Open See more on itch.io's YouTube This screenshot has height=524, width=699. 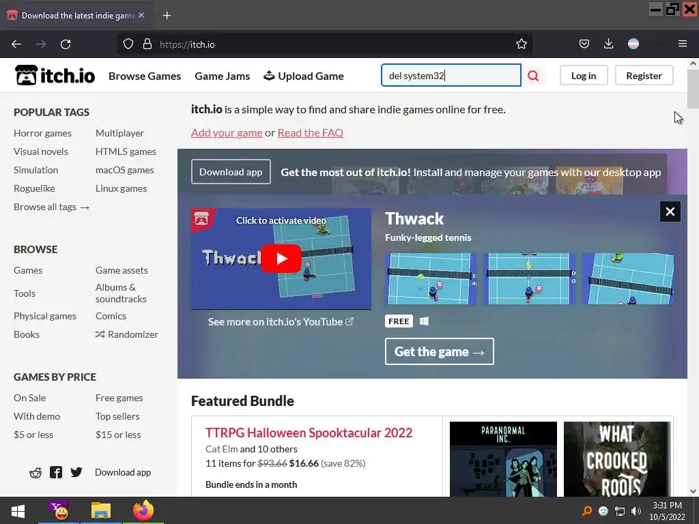tap(281, 322)
